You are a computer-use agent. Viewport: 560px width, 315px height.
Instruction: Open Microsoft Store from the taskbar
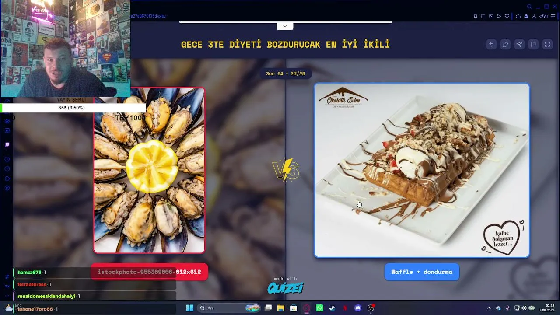pos(294,308)
